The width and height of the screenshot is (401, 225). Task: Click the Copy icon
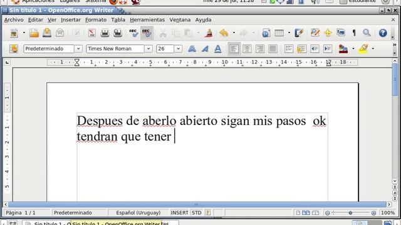click(175, 33)
